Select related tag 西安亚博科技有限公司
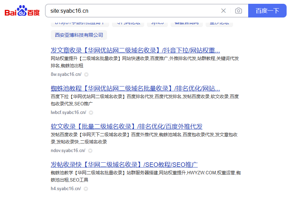The width and height of the screenshot is (288, 197). tap(79, 35)
